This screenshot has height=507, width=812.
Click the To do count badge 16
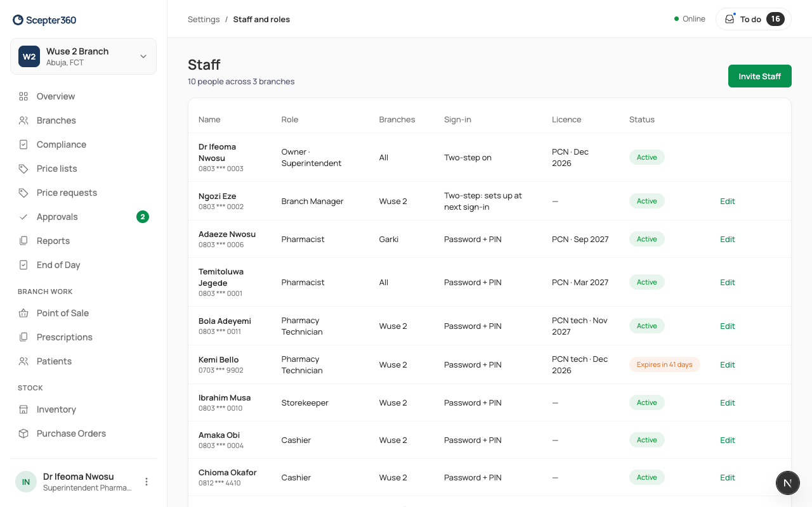[775, 19]
